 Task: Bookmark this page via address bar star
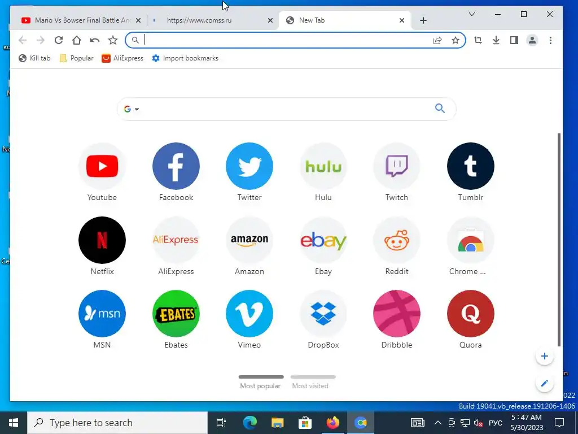pyautogui.click(x=456, y=40)
